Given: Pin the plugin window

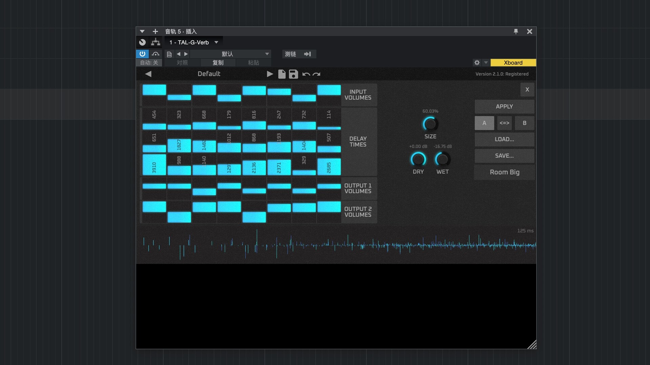Looking at the screenshot, I should coord(516,31).
